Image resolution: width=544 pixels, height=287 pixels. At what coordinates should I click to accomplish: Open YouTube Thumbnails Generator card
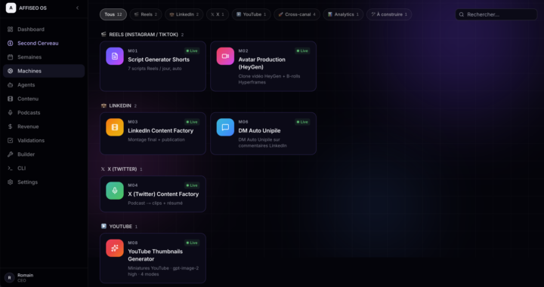[x=153, y=258]
